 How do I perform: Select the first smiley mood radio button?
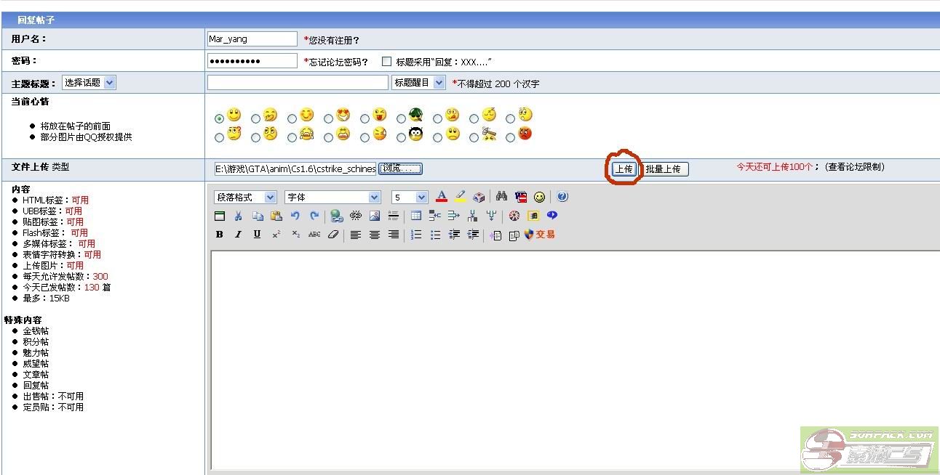click(219, 118)
